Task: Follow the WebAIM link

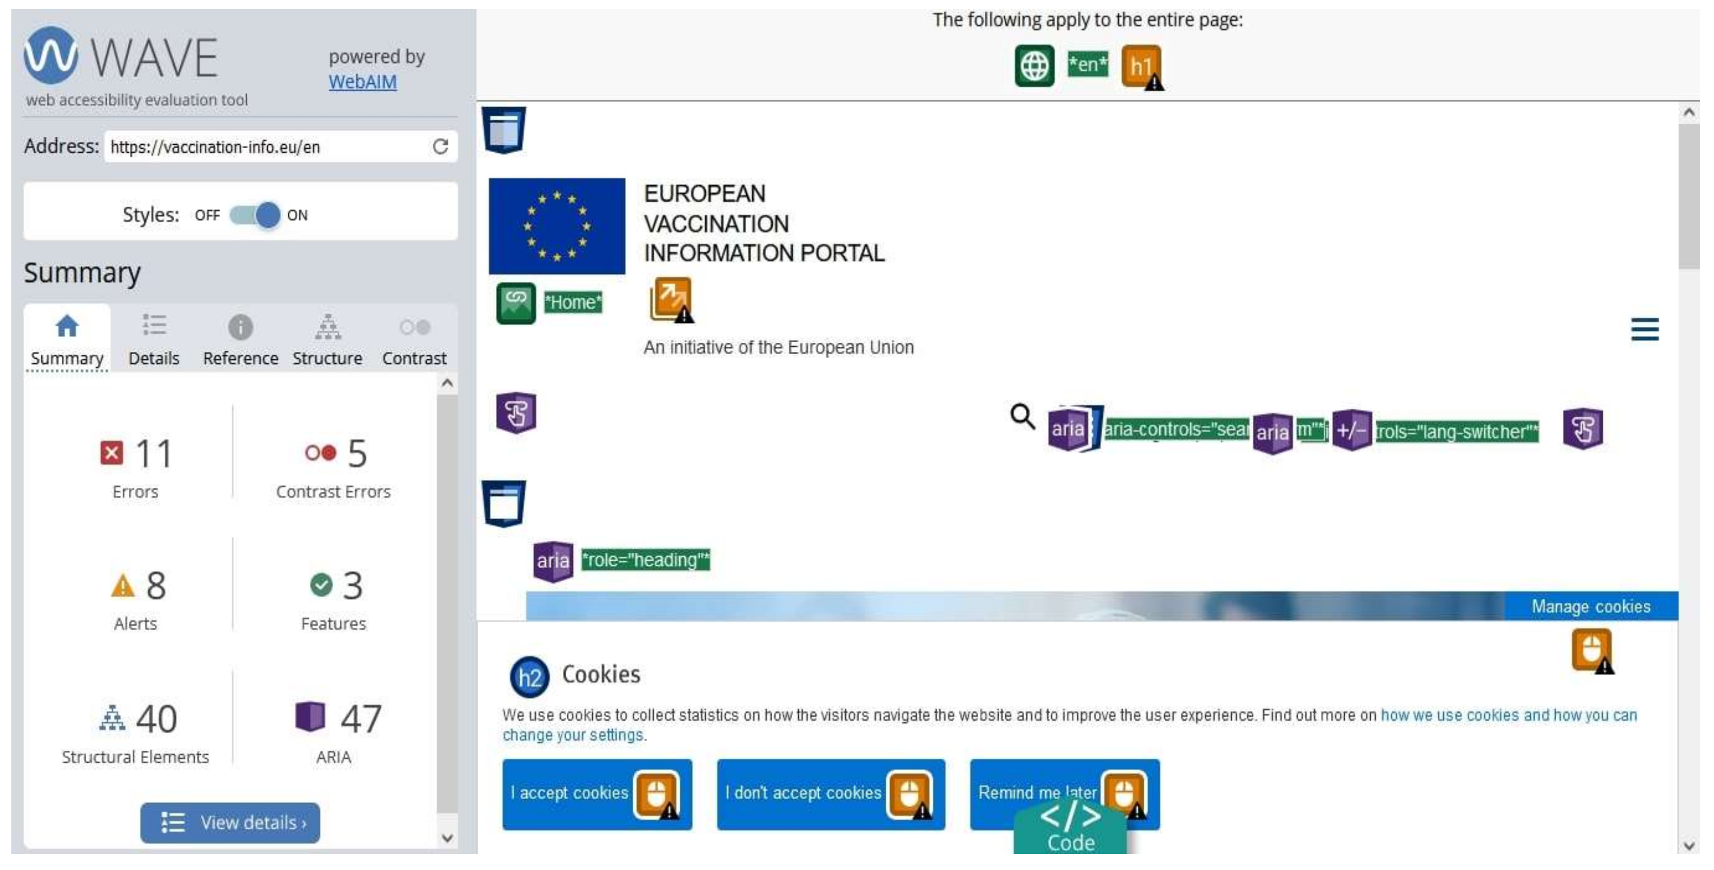Action: click(363, 82)
